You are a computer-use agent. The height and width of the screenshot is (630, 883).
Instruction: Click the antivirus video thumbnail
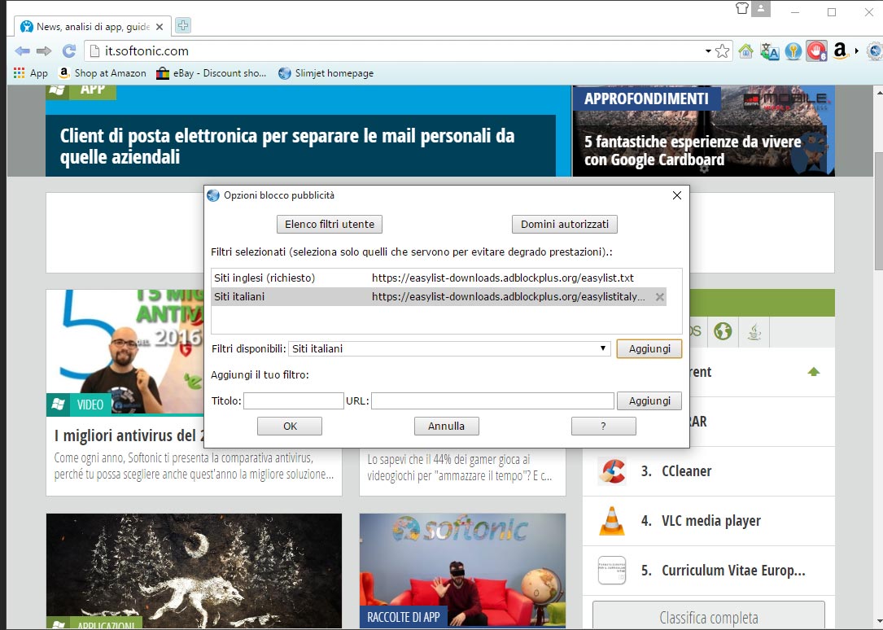125,352
